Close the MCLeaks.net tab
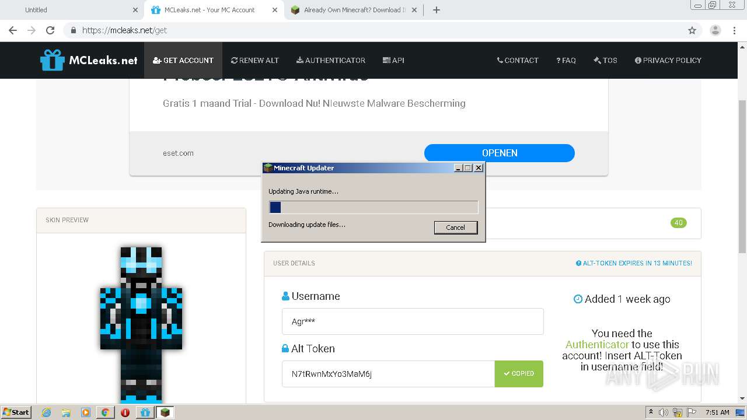This screenshot has height=420, width=747. point(275,10)
